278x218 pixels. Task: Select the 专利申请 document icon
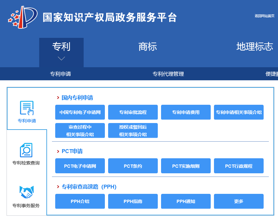tap(27, 108)
